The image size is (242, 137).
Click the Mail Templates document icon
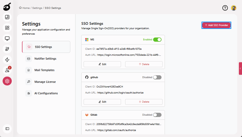tap(28, 70)
